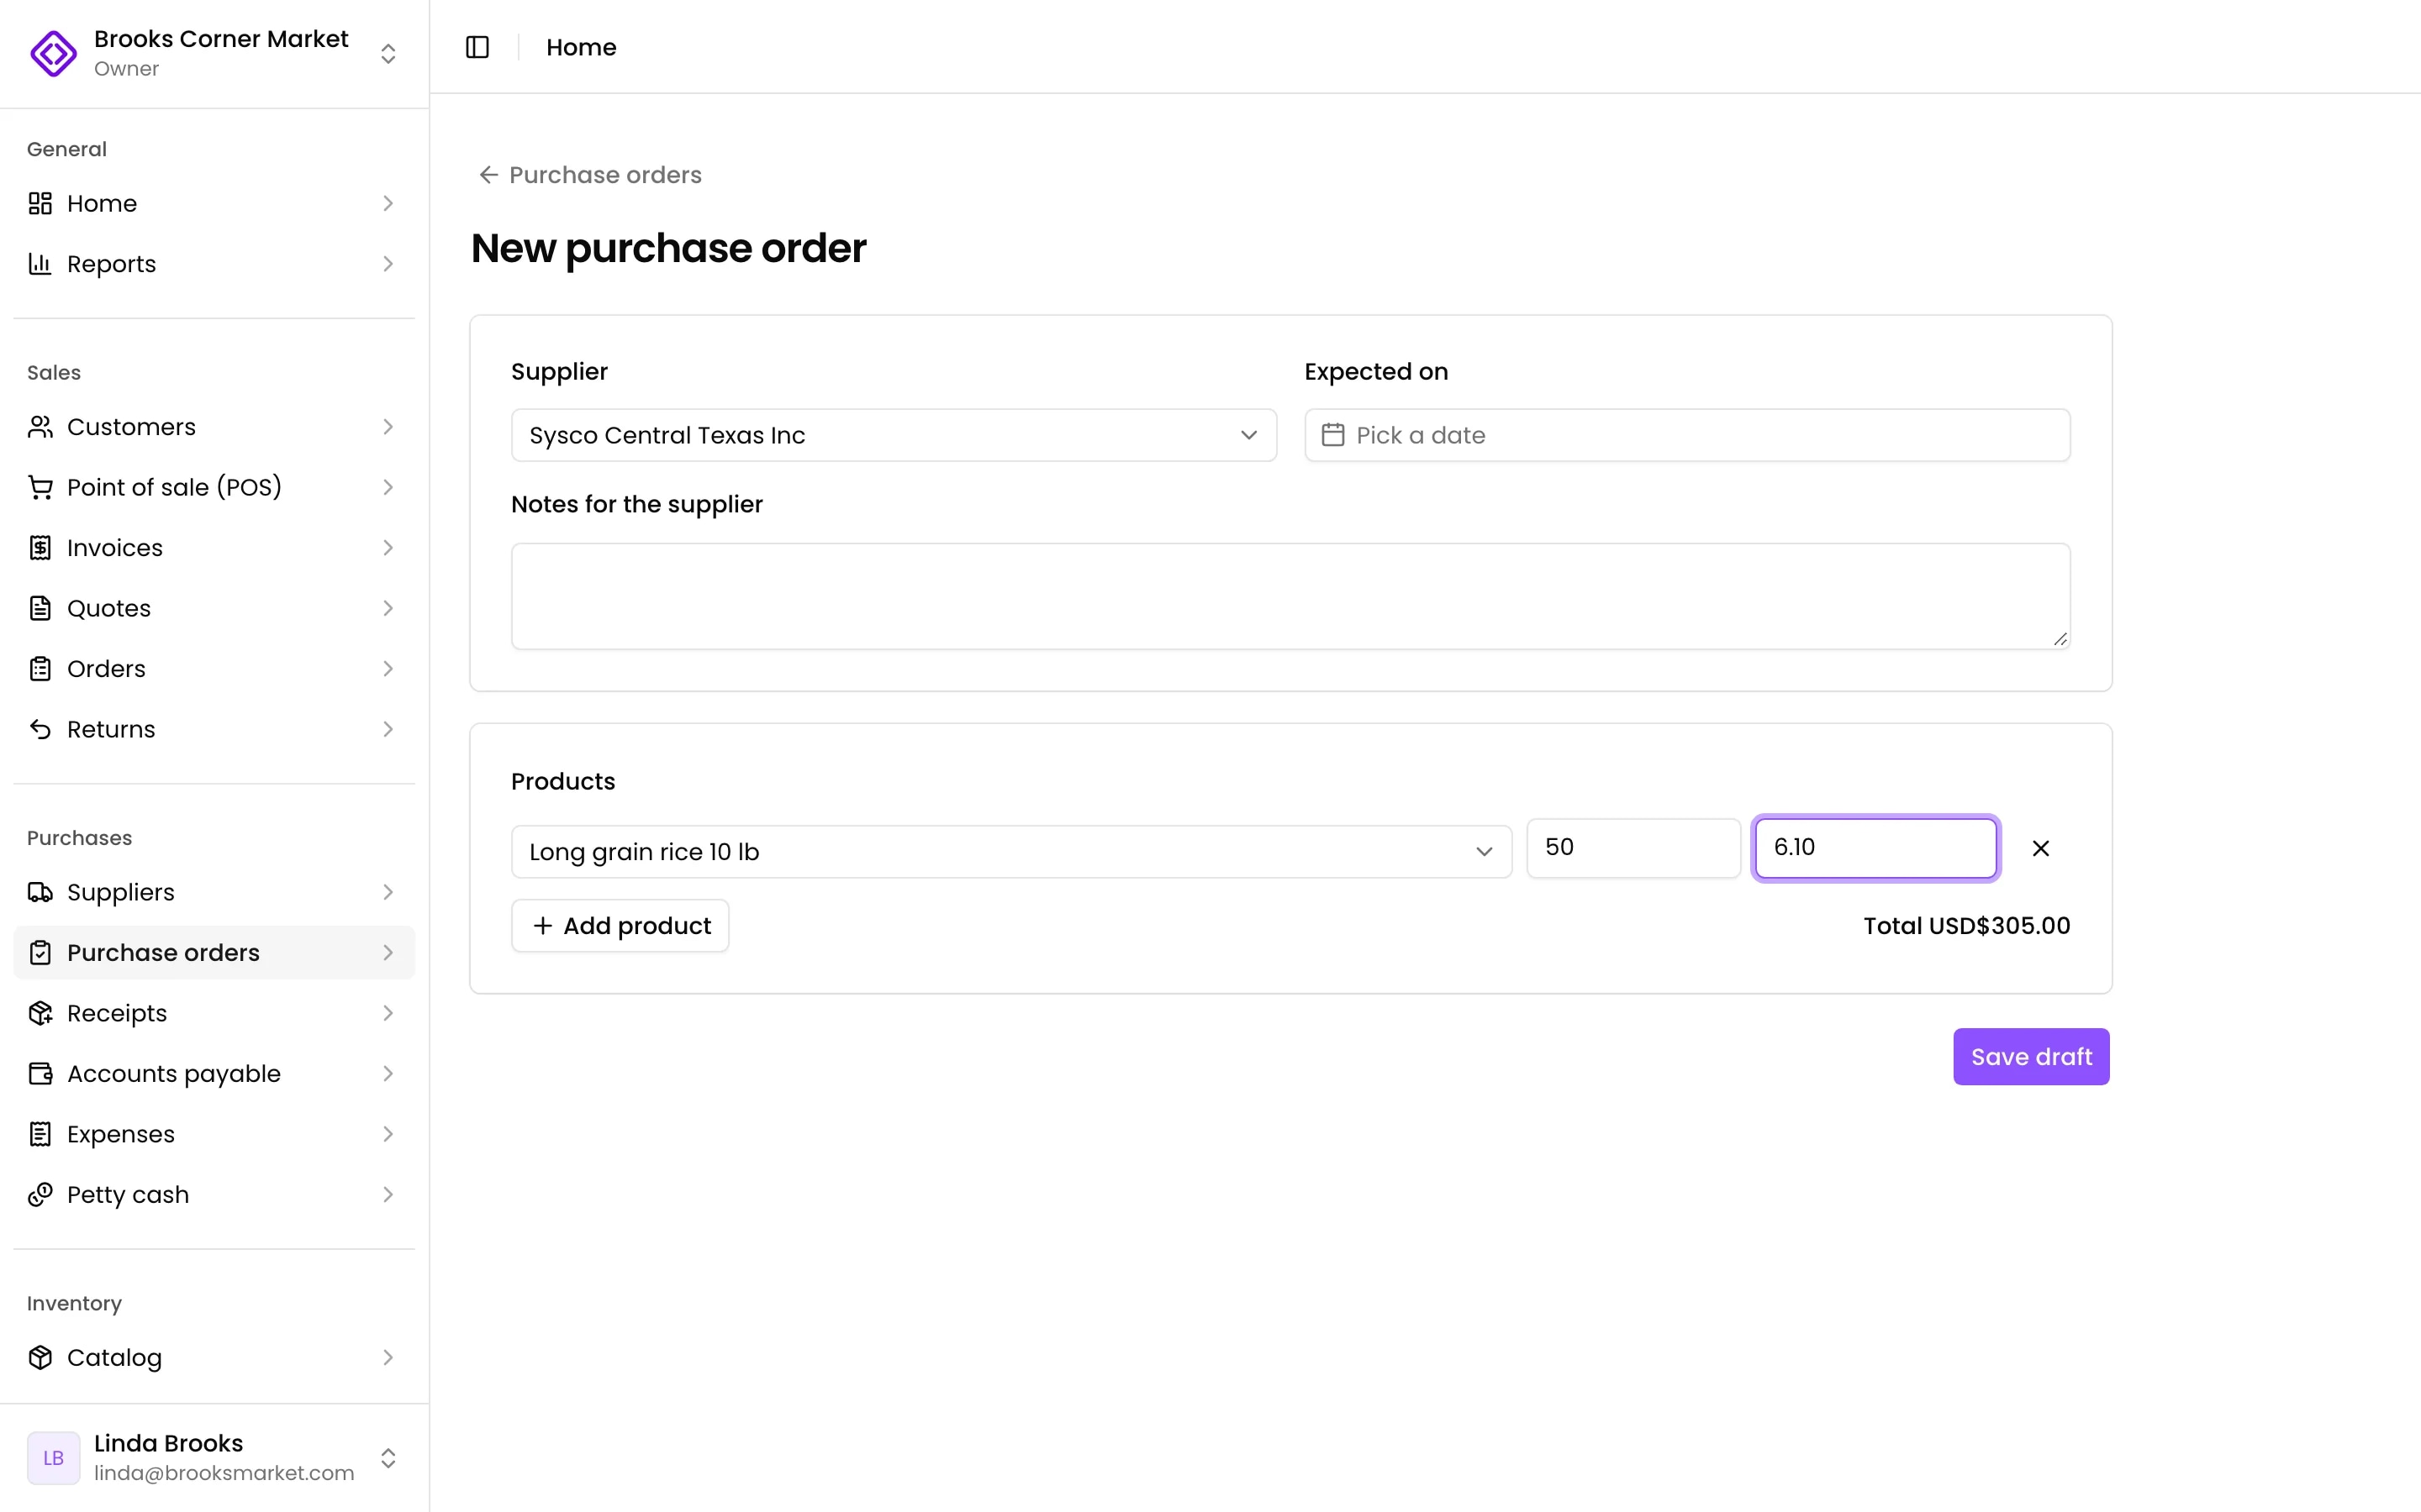This screenshot has width=2421, height=1512.
Task: Expand the Catalog sidebar chevron
Action: pos(388,1357)
